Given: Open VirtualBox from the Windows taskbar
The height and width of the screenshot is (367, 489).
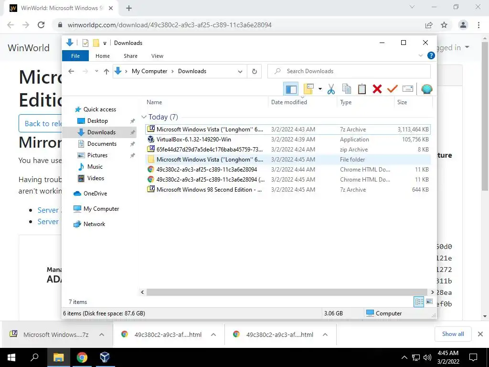Looking at the screenshot, I should tap(105, 357).
